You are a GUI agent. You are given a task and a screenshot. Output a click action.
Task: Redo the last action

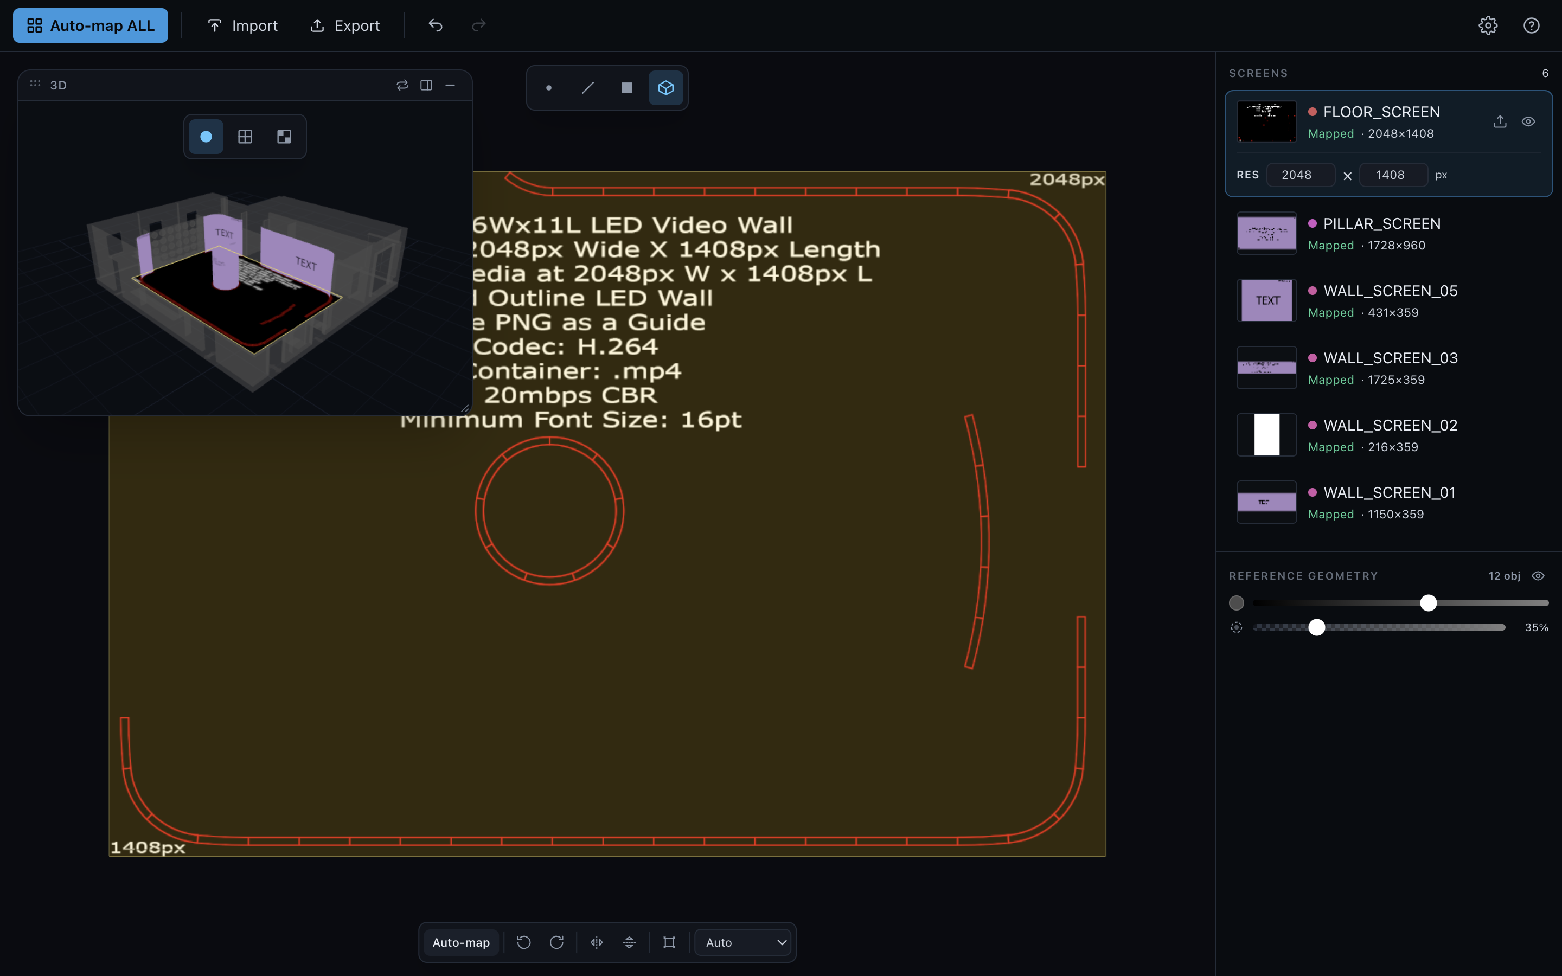(478, 25)
